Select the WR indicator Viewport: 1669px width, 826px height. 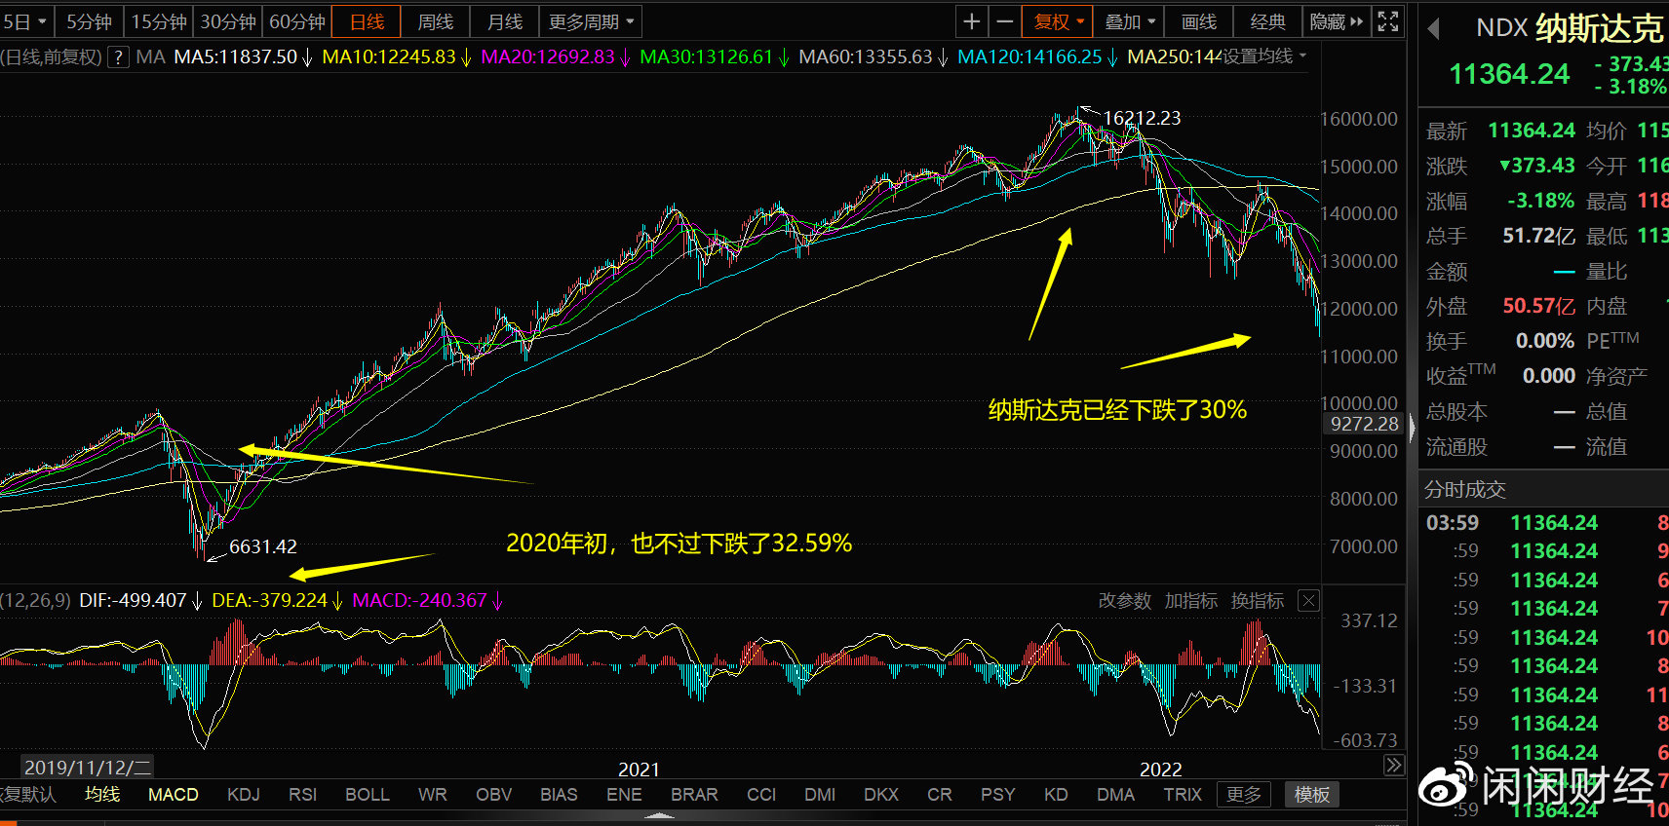pos(433,795)
